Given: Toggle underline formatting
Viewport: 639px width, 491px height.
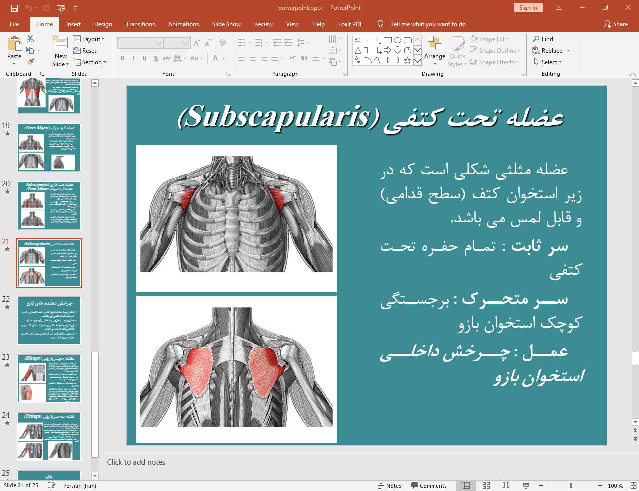Looking at the screenshot, I should point(144,58).
